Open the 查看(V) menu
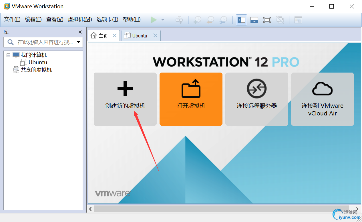Screen dimensions: 362x222 pyautogui.click(x=55, y=19)
